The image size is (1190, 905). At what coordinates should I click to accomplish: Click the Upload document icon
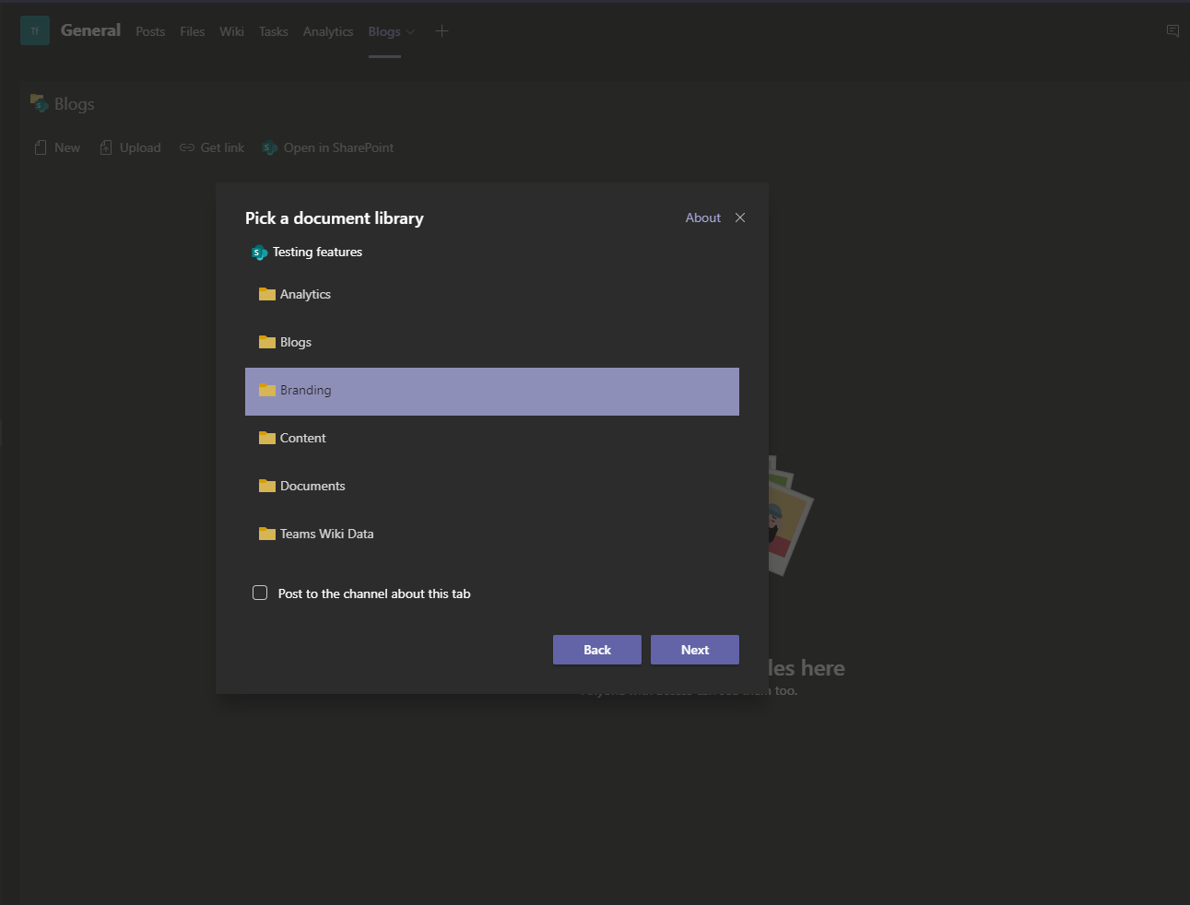coord(104,147)
